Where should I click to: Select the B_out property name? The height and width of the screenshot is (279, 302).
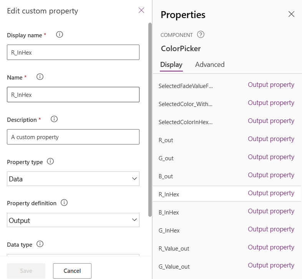click(166, 176)
